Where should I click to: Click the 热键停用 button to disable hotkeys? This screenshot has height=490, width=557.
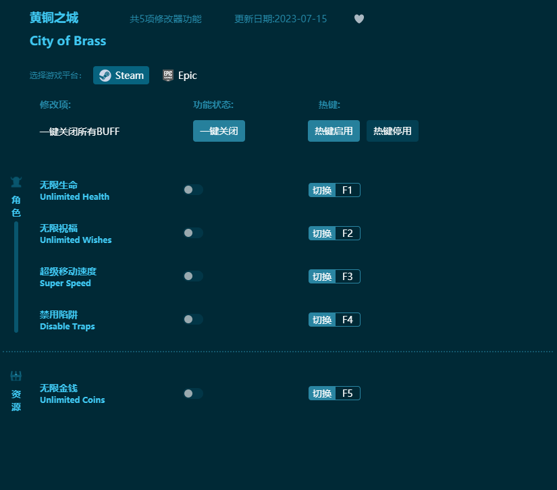pos(392,131)
